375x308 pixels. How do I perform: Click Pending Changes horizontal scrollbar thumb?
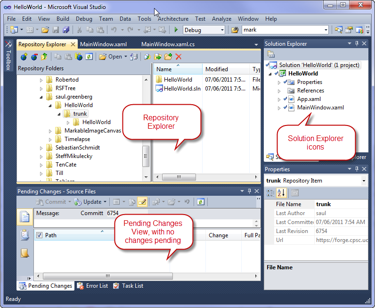pos(107,276)
